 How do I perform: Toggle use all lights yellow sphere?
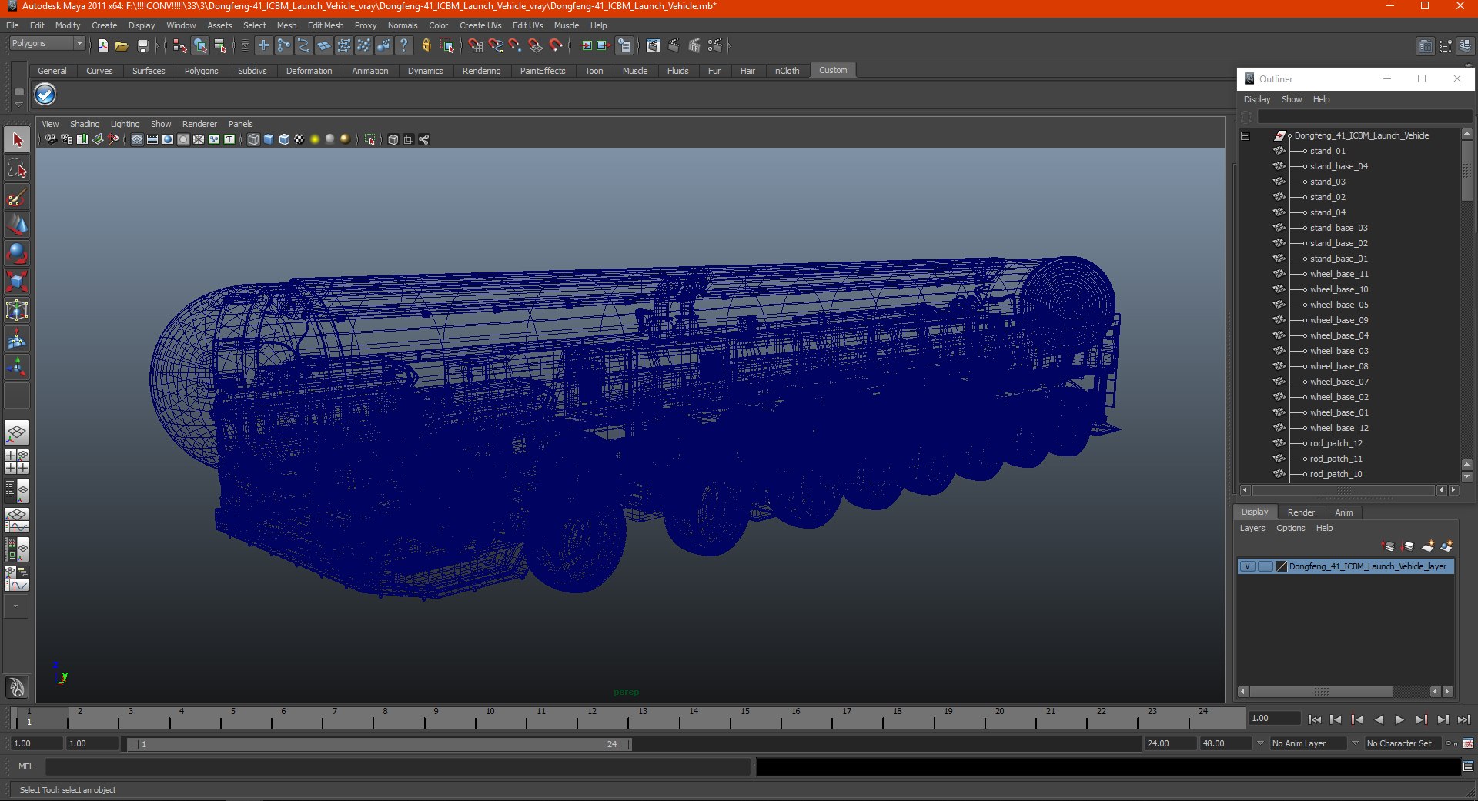coord(314,139)
